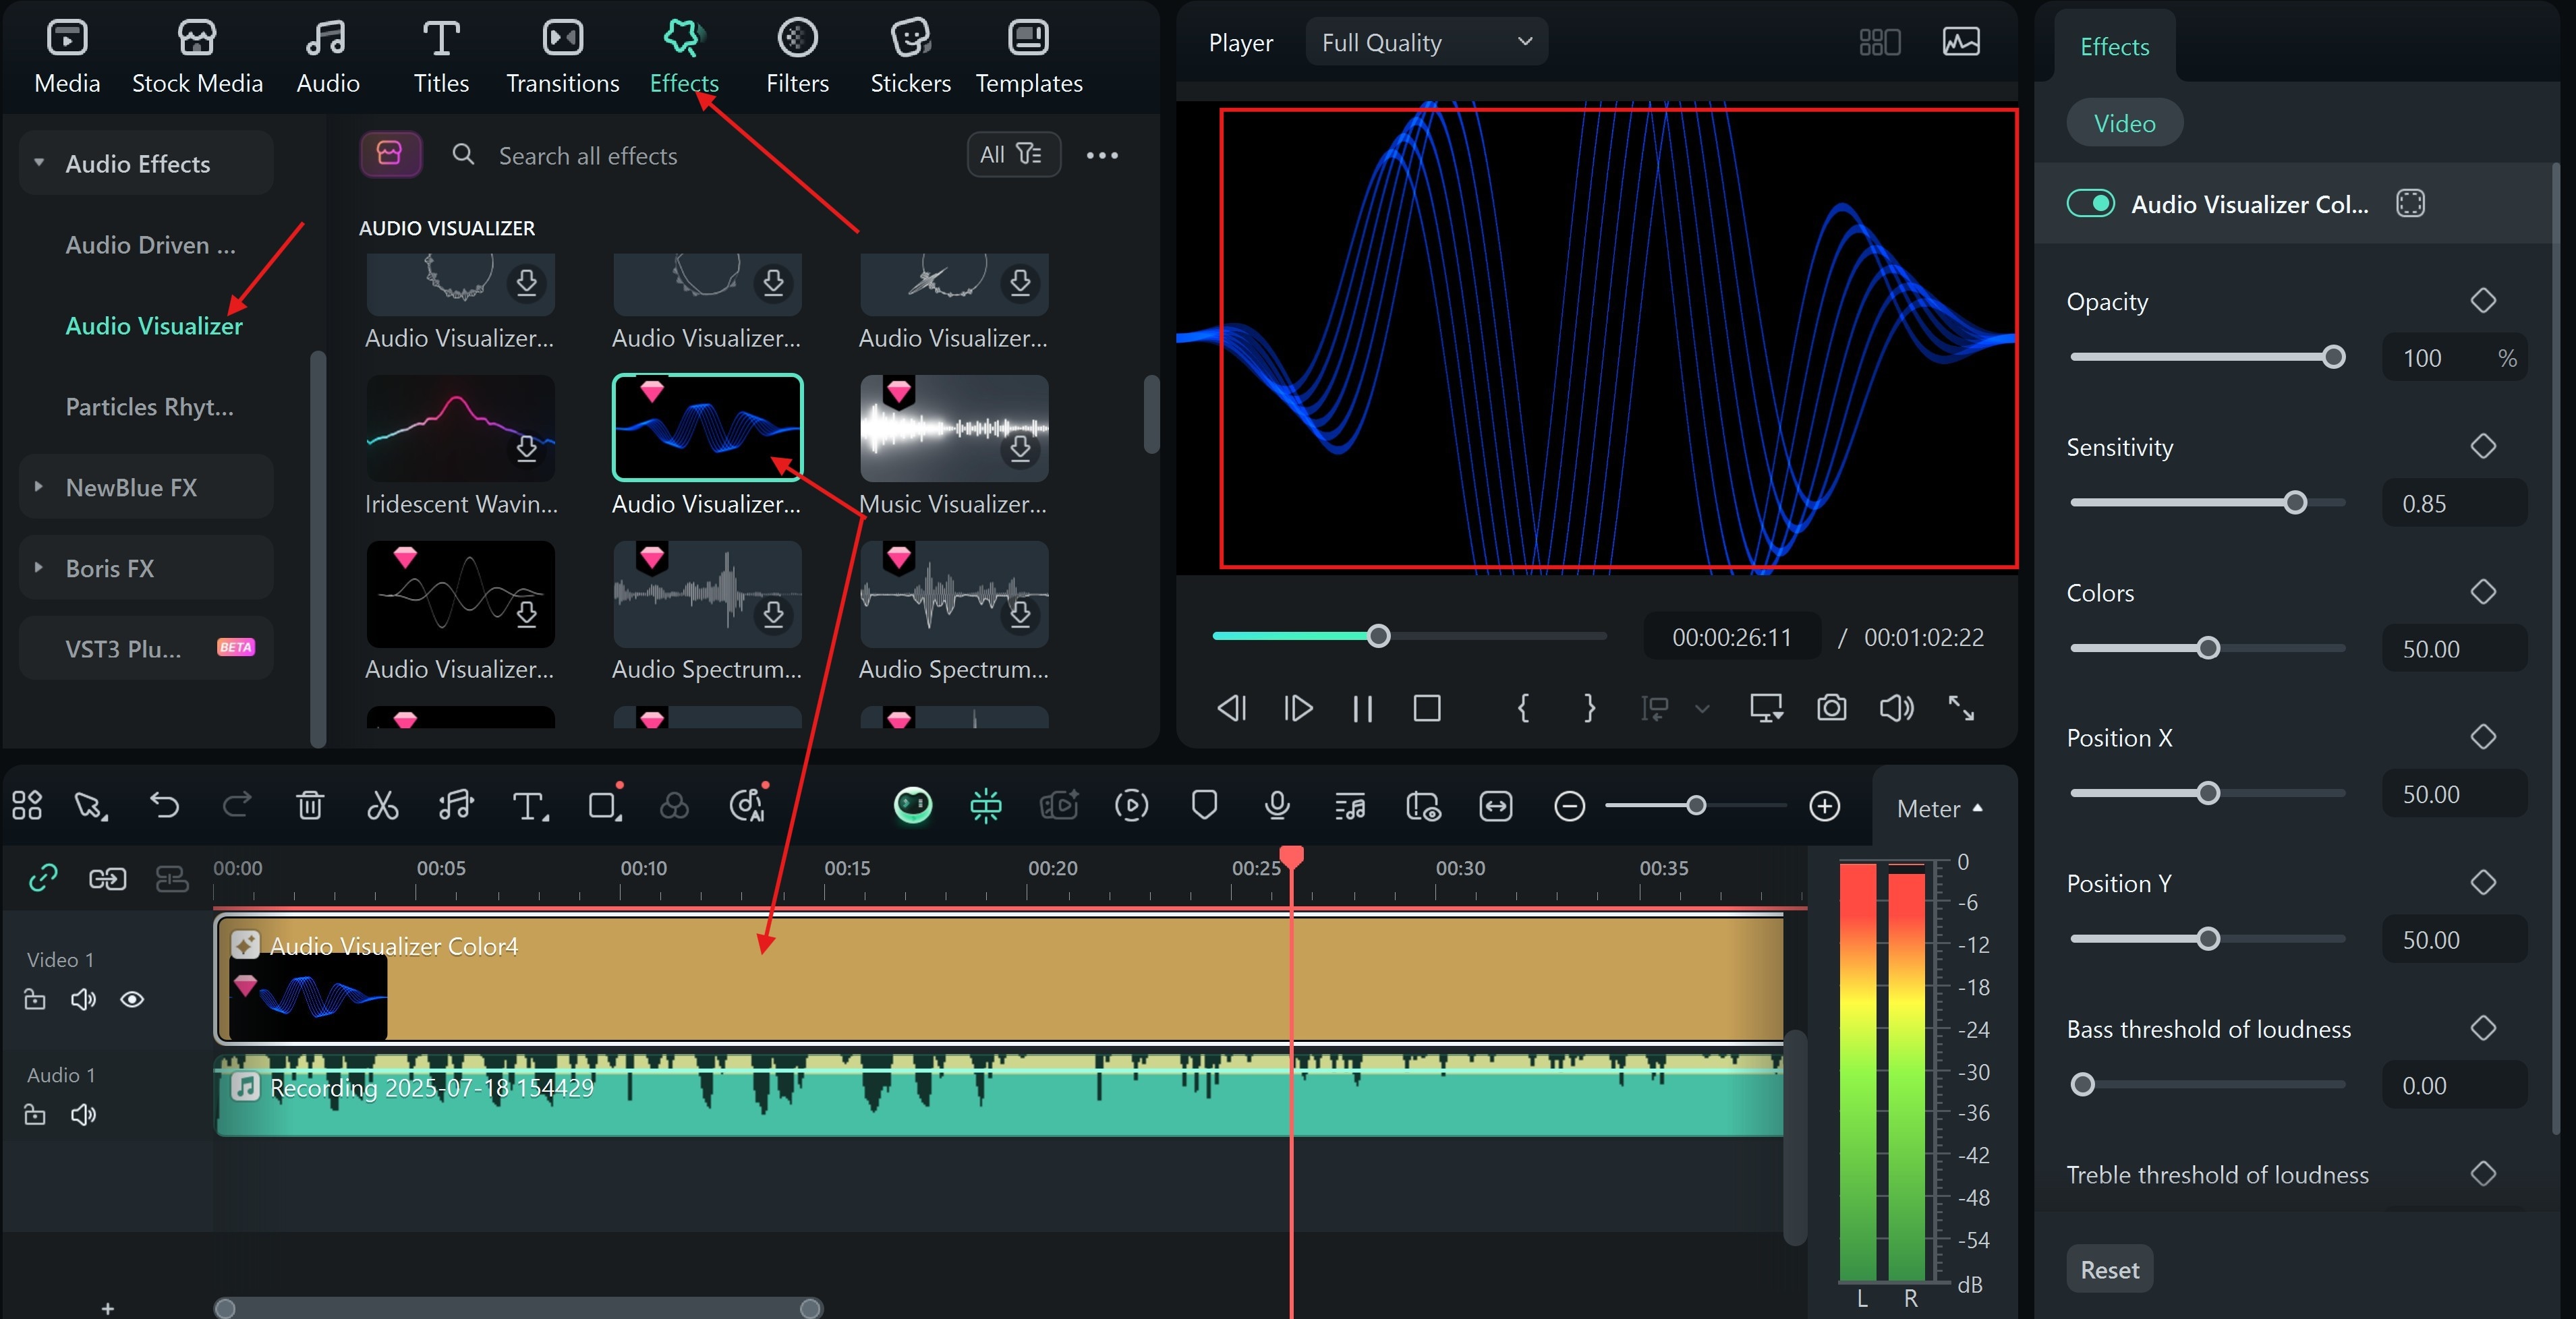Stop the player playback

[x=1427, y=708]
